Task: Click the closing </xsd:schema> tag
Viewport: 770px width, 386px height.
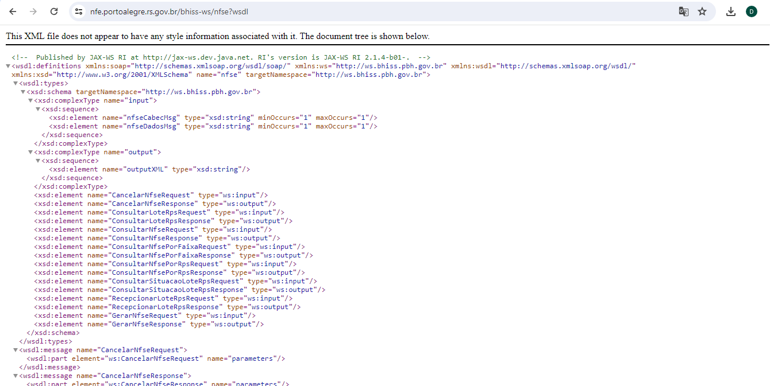Action: coord(53,333)
